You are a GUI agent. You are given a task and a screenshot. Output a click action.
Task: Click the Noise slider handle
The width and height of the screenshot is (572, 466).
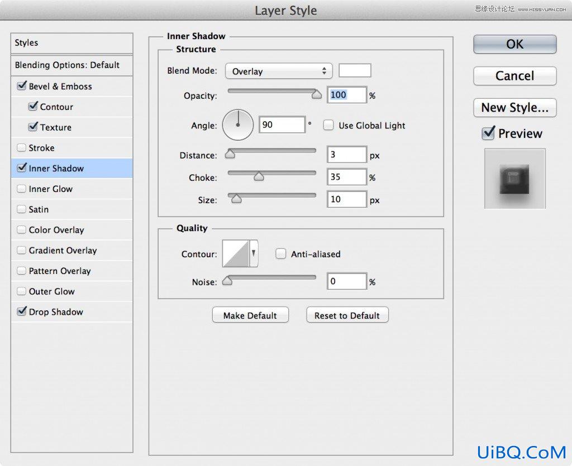227,281
